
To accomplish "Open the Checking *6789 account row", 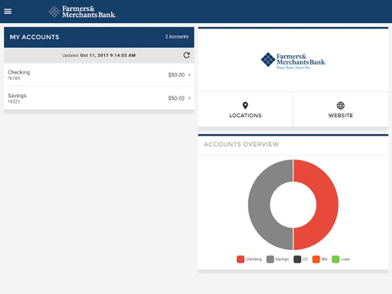I will click(x=99, y=75).
